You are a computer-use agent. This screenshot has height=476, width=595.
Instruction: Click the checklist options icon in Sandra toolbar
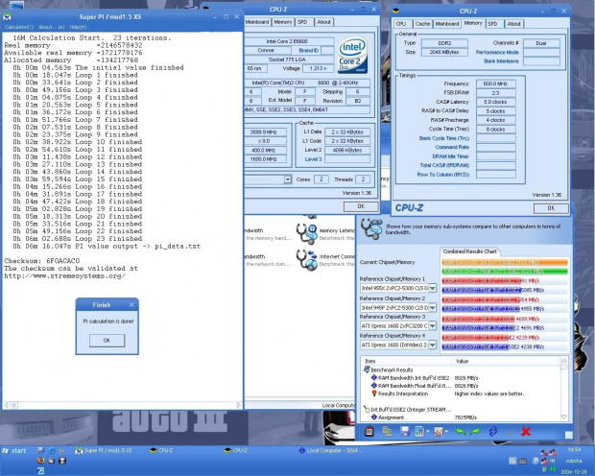[x=438, y=431]
